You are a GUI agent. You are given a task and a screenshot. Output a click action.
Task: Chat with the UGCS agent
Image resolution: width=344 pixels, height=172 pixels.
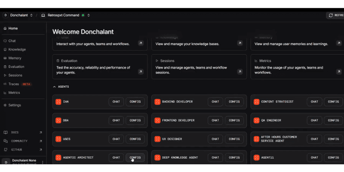click(116, 139)
